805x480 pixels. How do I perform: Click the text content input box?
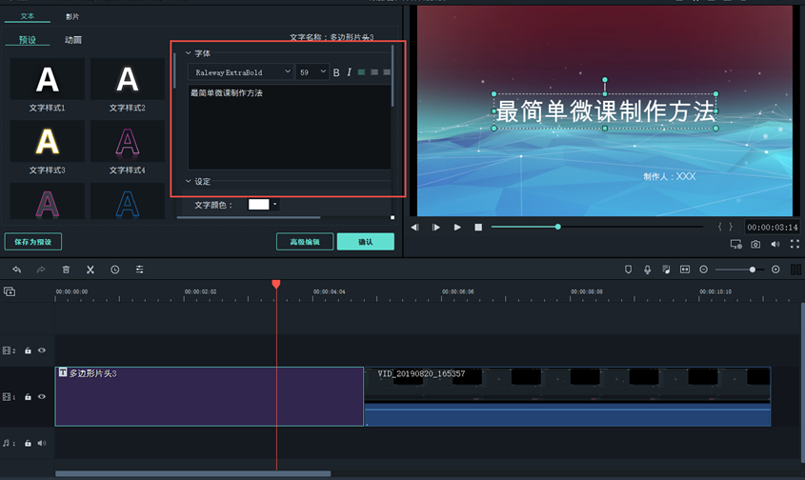click(x=290, y=127)
